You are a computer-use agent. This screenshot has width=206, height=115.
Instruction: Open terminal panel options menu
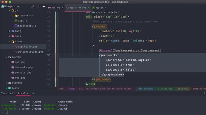pos(204,93)
